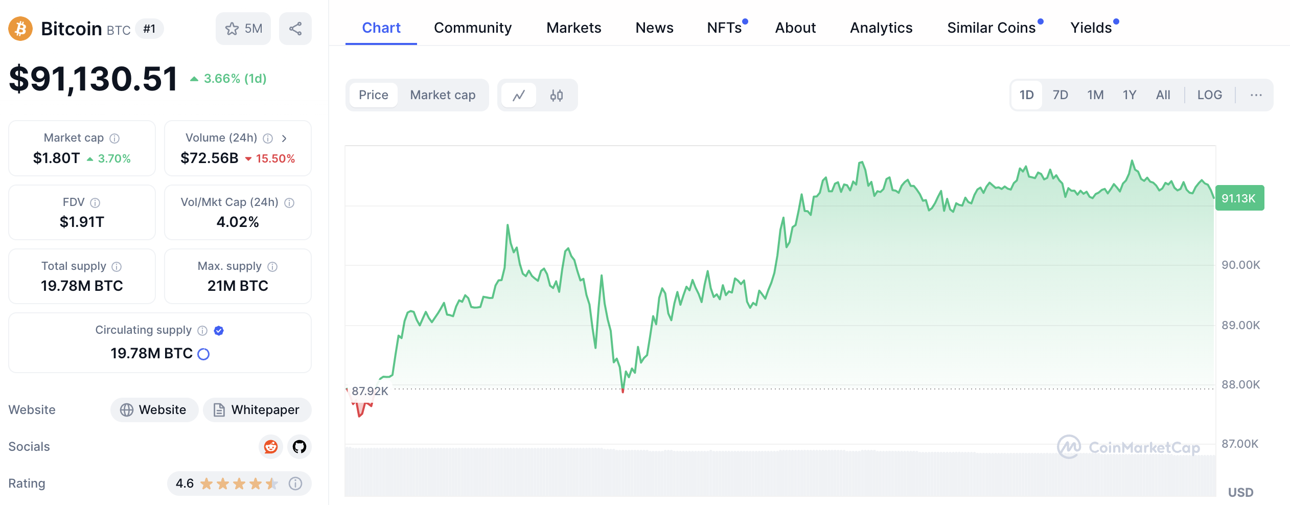Click the 91.13K current price label
The width and height of the screenshot is (1290, 505).
tap(1239, 198)
